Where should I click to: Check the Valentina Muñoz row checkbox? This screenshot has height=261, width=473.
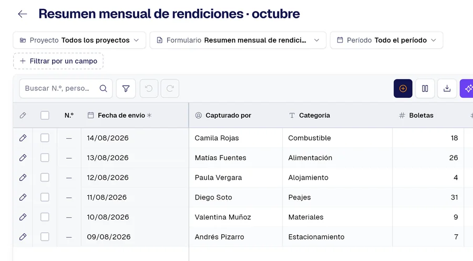[45, 217]
